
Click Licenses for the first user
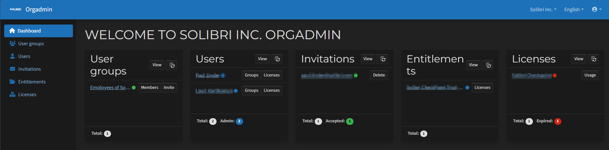click(272, 75)
